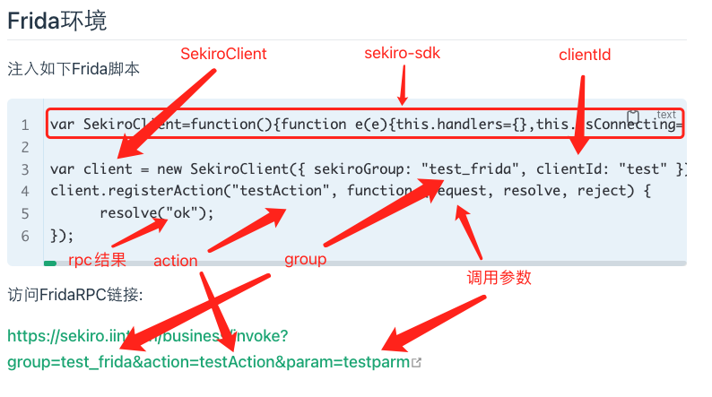Click line number 5 in the gutter
This screenshot has height=397, width=712.
[x=25, y=213]
